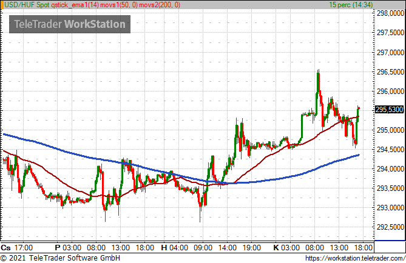Click the 09:00 time axis label

(x=203, y=248)
